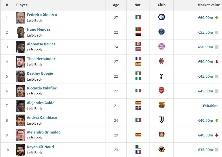222x157 pixels.
Task: Click the Bayern Munich club crest
Action: 161,47
